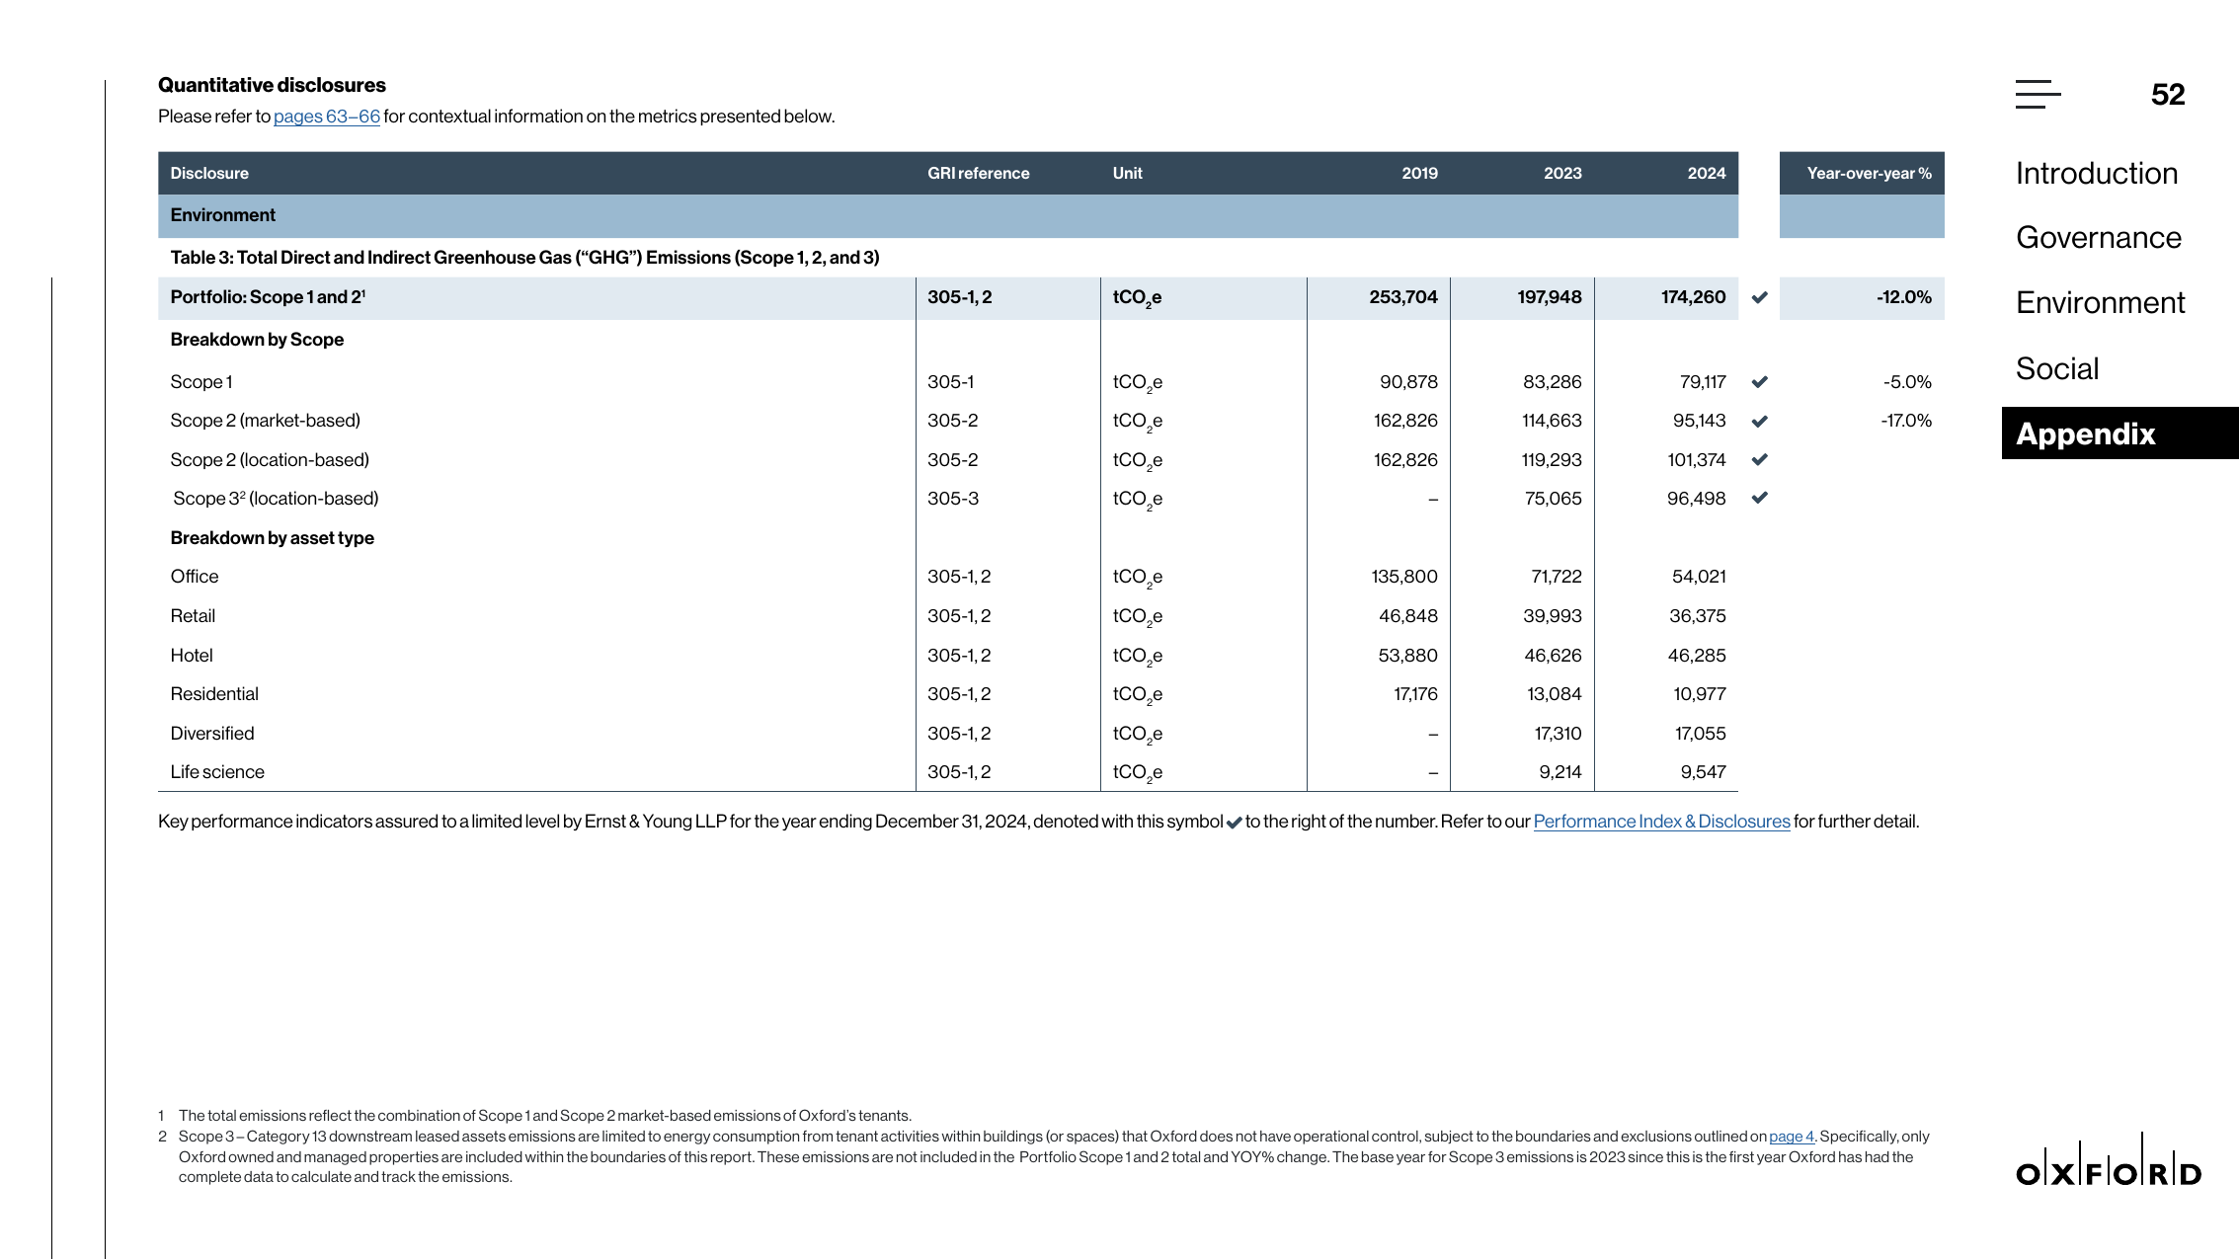
Task: Click the -12.0% year-over-year value
Action: tap(1903, 297)
